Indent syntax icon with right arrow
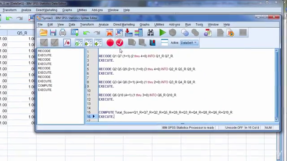Viewport: 287px width, 161px height. click(x=89, y=43)
